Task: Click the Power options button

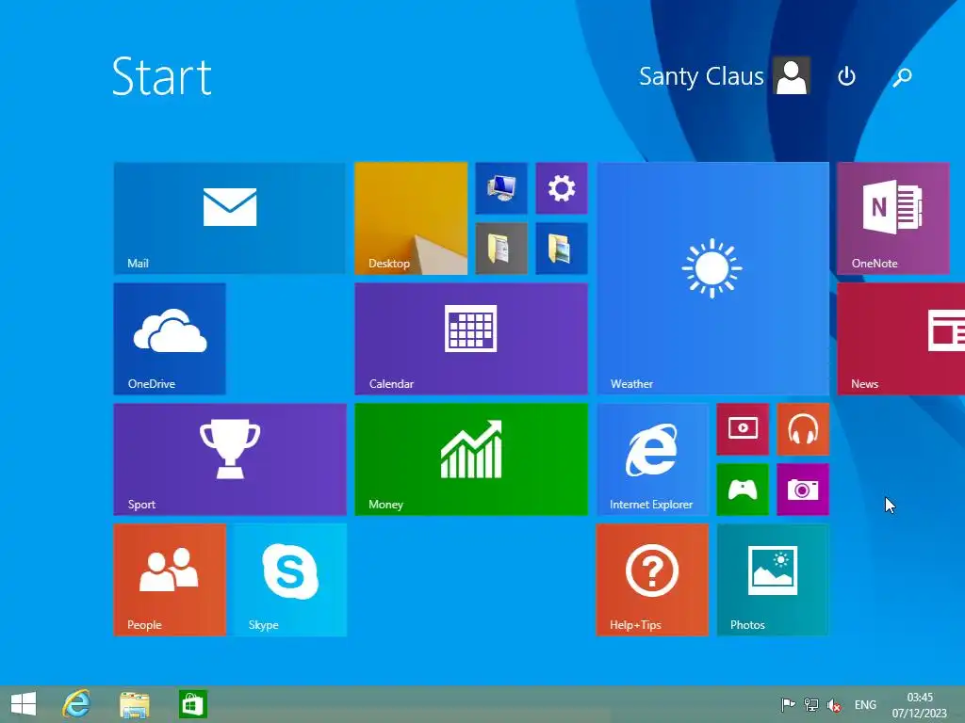Action: (x=847, y=76)
